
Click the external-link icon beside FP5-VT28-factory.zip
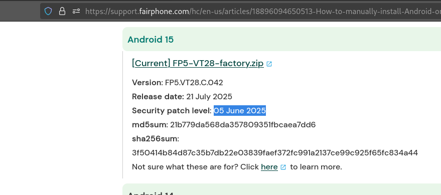tap(269, 64)
